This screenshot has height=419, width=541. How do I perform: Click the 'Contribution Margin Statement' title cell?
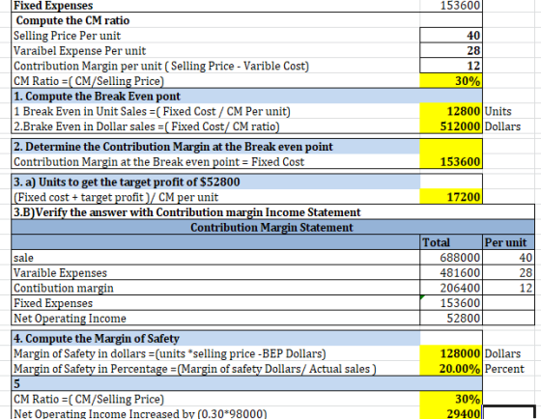point(272,227)
